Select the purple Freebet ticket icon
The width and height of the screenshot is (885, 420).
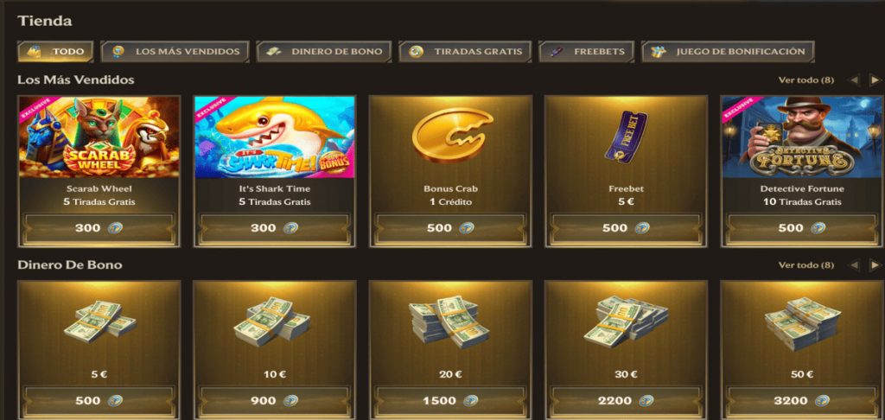(626, 136)
